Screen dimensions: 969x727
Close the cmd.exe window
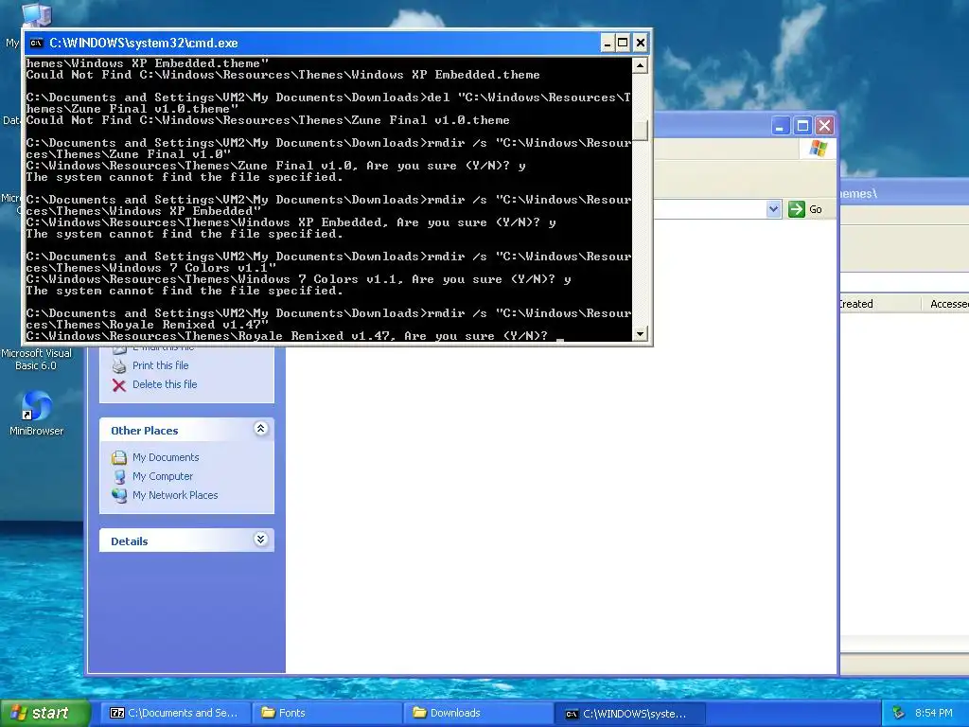click(641, 44)
